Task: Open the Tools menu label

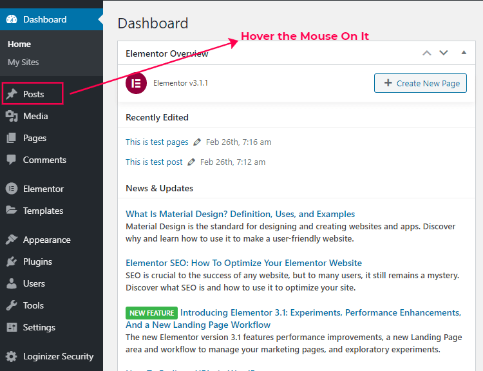Action: click(33, 305)
